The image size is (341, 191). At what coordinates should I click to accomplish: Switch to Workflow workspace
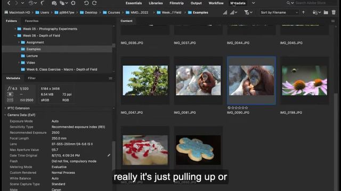pos(216,3)
